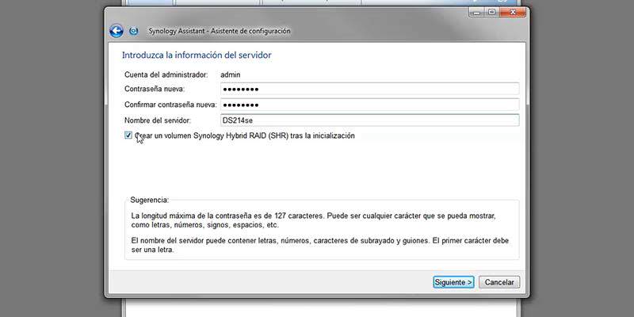
Task: Click the Synology Assistant title icon
Action: point(134,31)
